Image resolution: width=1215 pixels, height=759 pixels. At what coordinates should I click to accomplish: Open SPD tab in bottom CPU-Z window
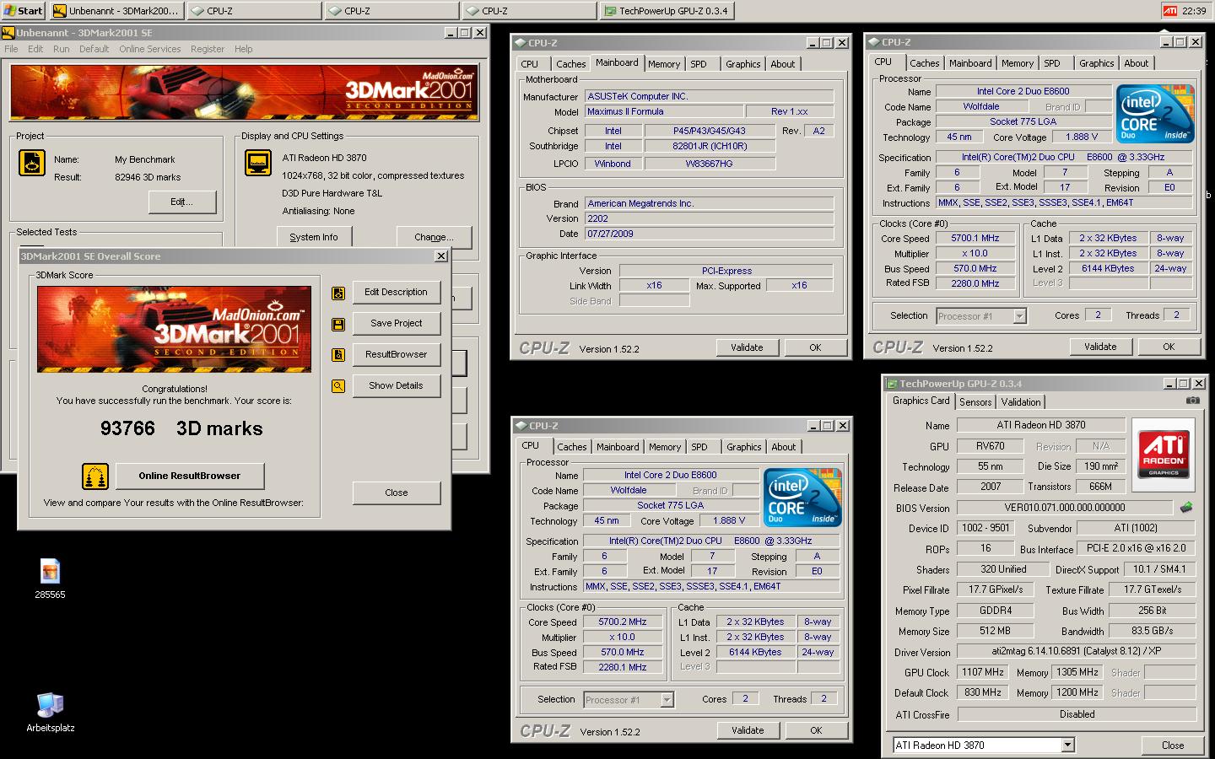click(x=699, y=447)
